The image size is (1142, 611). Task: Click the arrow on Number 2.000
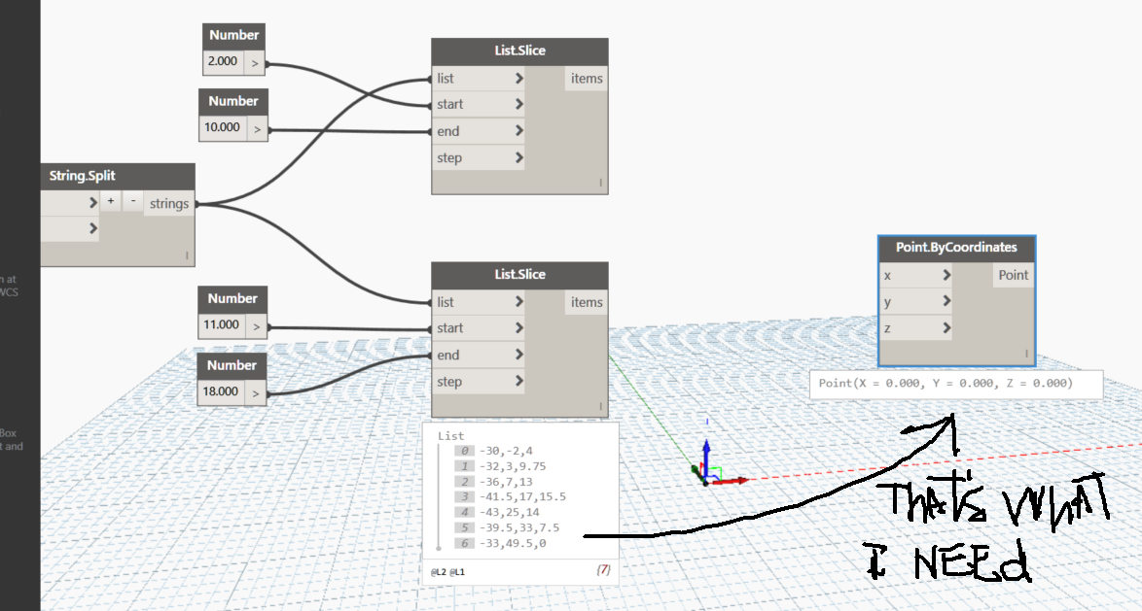pyautogui.click(x=254, y=63)
